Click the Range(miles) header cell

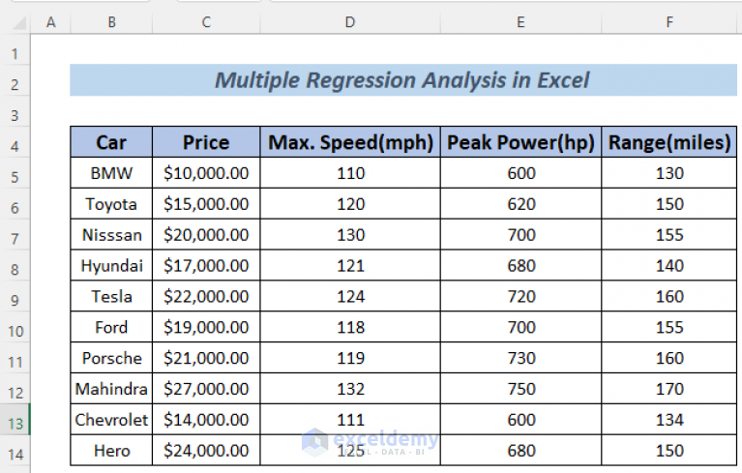(x=669, y=142)
